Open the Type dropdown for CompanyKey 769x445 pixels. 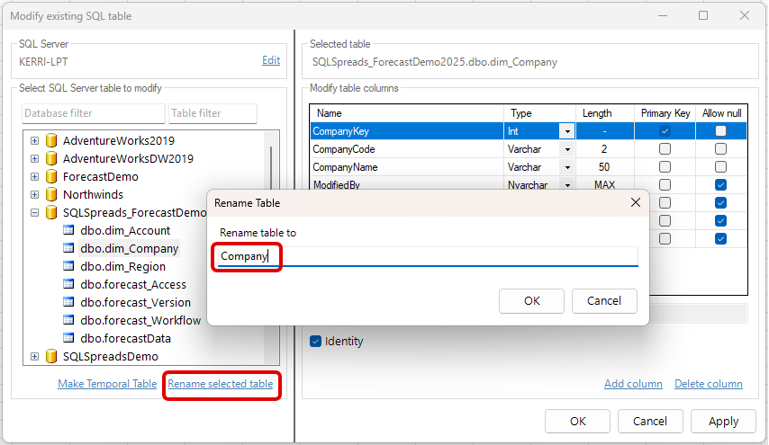pyautogui.click(x=567, y=131)
